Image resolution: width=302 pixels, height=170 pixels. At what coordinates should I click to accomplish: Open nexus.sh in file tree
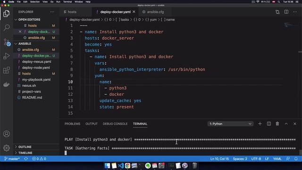coord(29,85)
